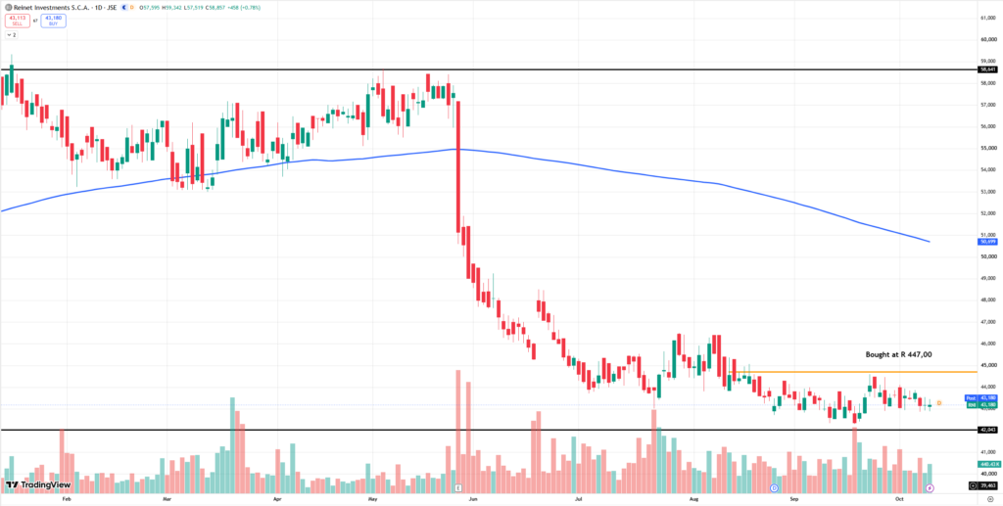Click the green RM 43,180 price label

981,404
